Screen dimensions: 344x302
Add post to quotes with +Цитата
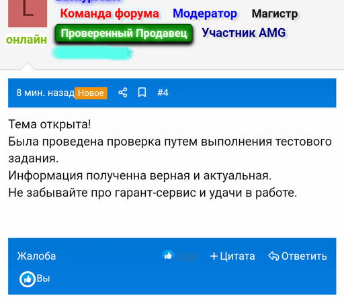tap(232, 256)
